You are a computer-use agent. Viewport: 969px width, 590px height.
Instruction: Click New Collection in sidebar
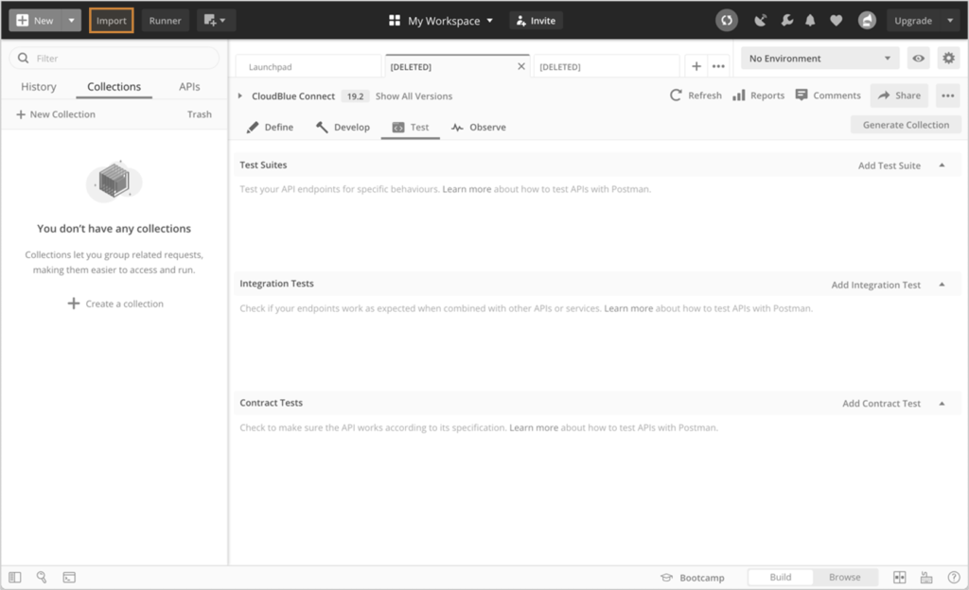coord(56,114)
